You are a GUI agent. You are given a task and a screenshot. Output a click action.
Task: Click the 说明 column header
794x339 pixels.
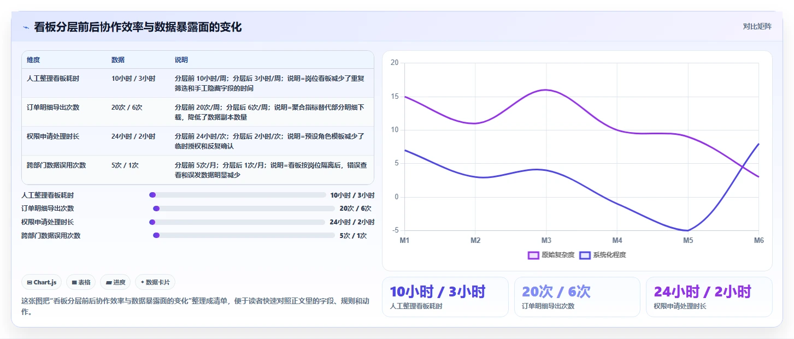tap(181, 60)
